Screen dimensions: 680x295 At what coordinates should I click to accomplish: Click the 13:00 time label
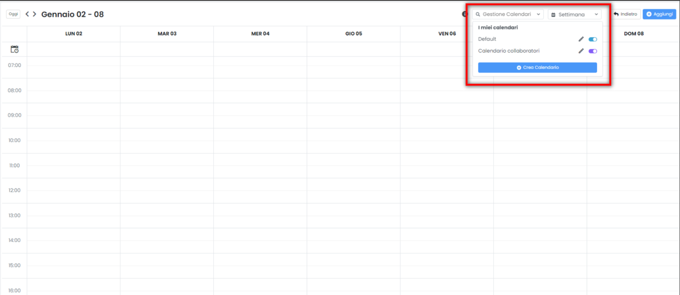tap(15, 215)
